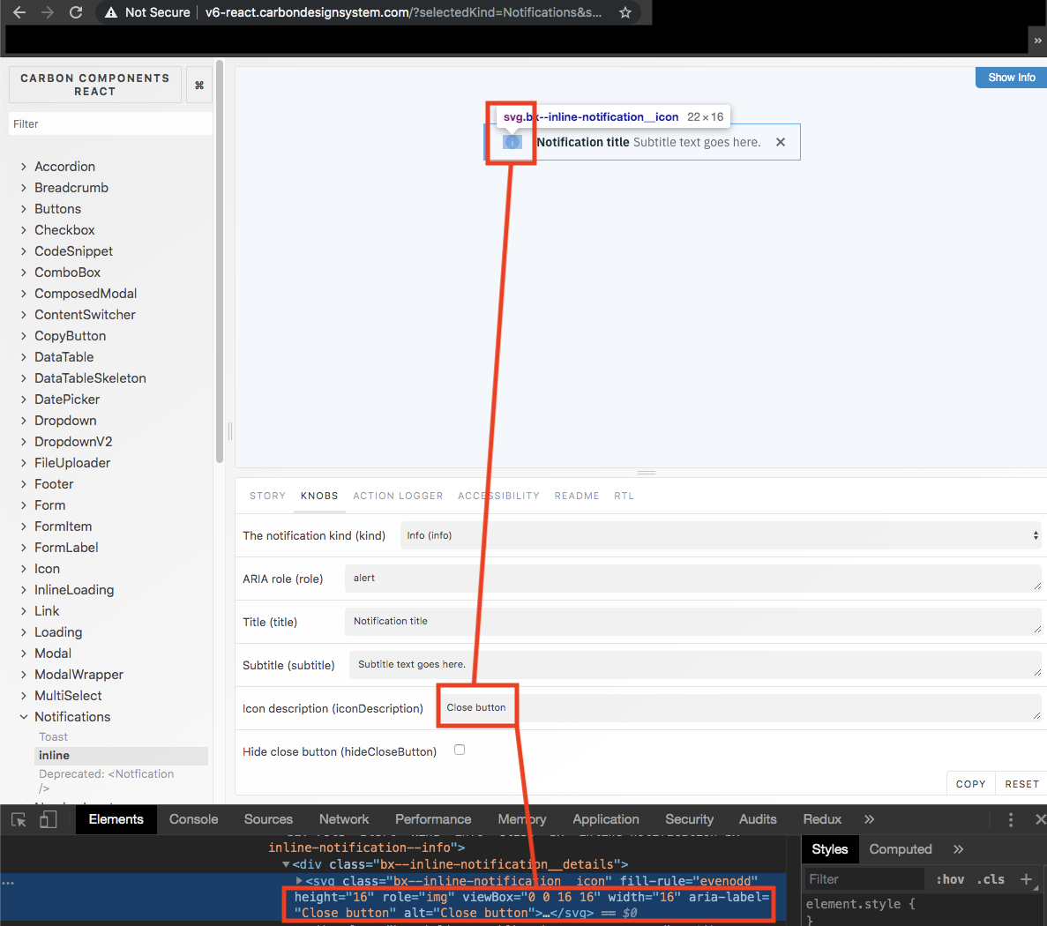This screenshot has height=926, width=1047.
Task: Open the Deprecated Notfication story
Action: [106, 780]
